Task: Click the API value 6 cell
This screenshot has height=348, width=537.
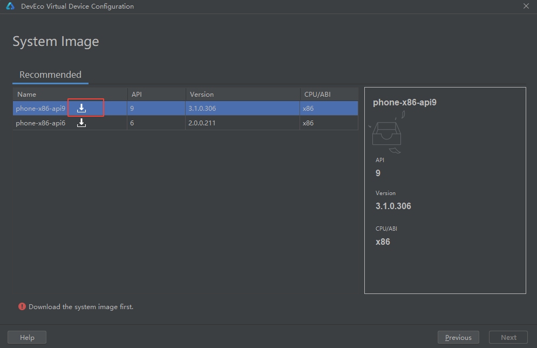Action: [x=132, y=123]
